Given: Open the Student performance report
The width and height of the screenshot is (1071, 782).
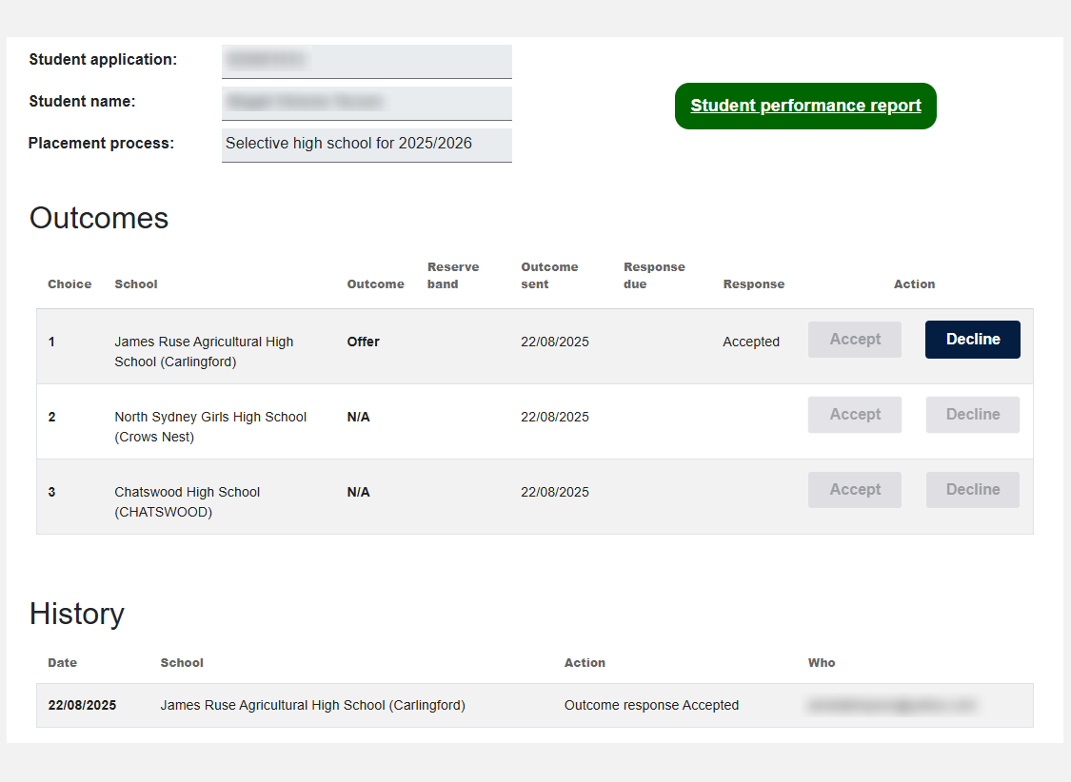Looking at the screenshot, I should pos(805,106).
